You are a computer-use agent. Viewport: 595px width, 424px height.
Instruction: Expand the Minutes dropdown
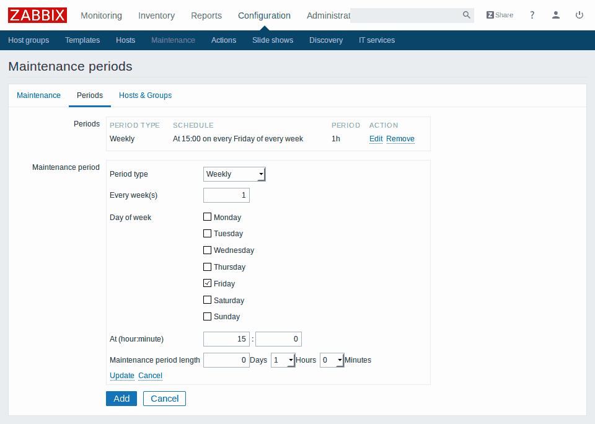332,360
